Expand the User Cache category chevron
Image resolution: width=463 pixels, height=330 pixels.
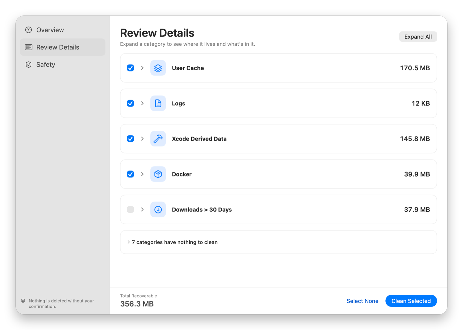142,68
